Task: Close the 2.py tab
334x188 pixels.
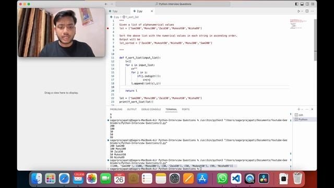Action: coord(152,11)
